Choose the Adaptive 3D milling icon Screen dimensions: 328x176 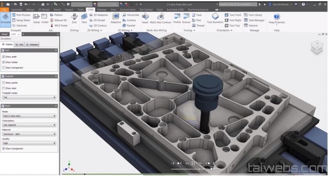point(116,18)
